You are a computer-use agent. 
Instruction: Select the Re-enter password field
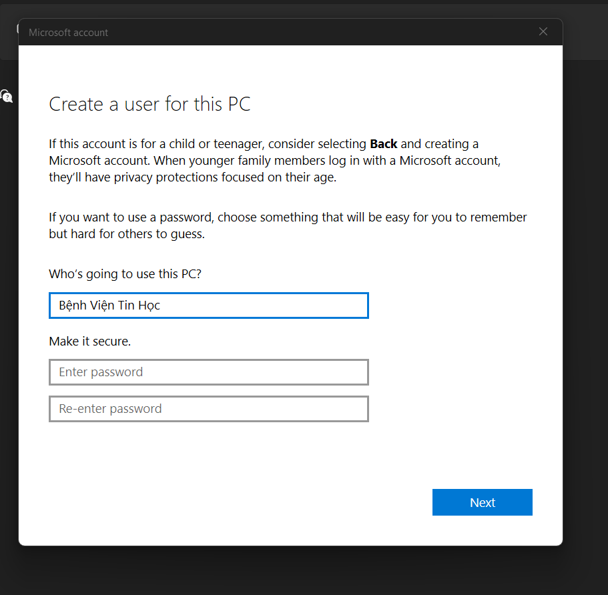[x=208, y=409]
